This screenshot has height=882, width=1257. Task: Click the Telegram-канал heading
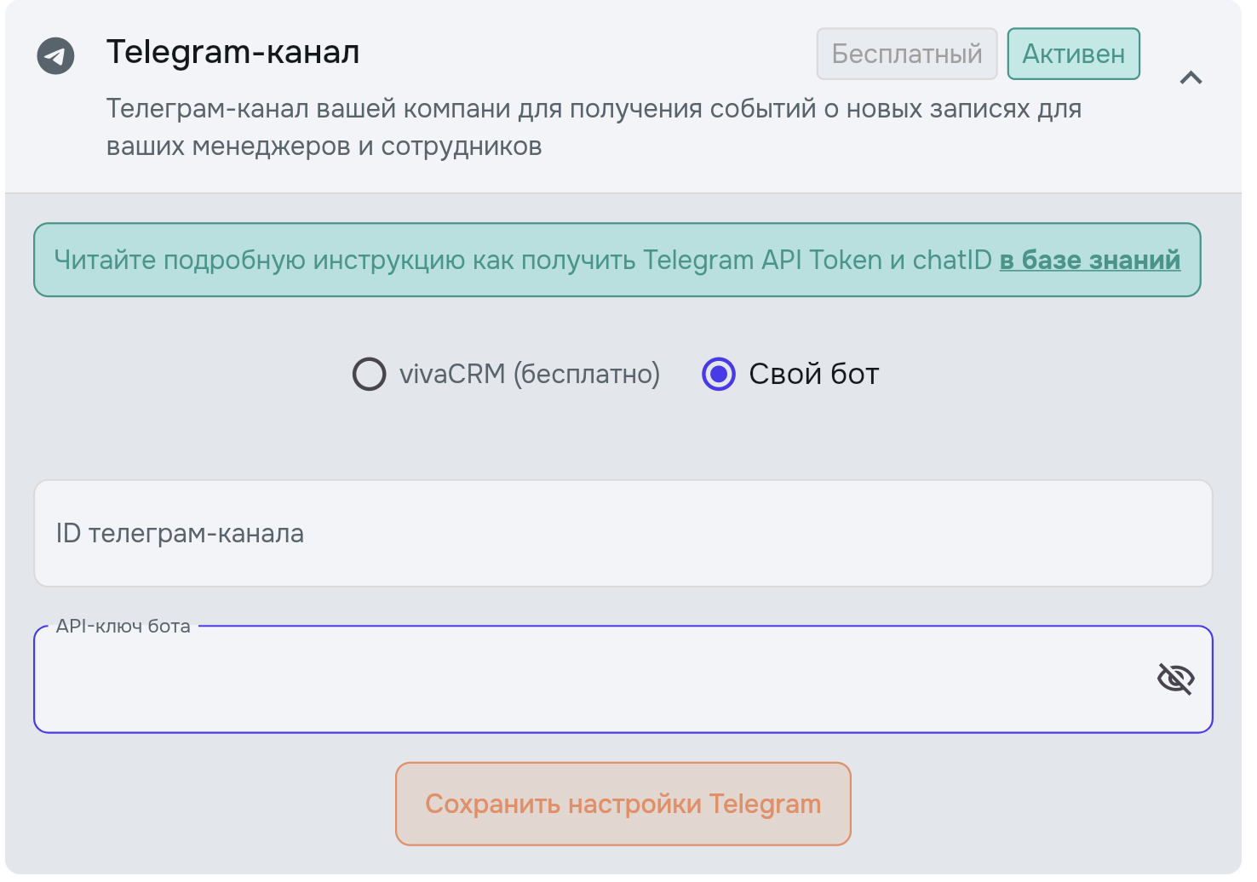click(232, 53)
